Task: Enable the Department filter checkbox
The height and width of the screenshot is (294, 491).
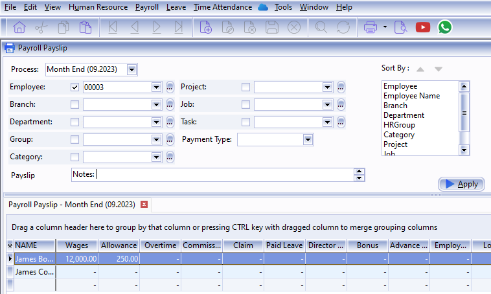Action: tap(74, 122)
